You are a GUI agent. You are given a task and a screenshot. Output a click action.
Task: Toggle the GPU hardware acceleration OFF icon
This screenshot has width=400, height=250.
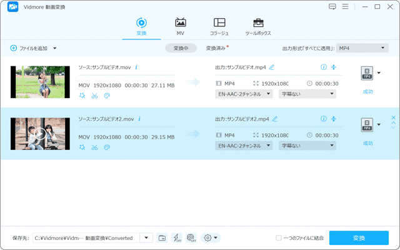pyautogui.click(x=191, y=238)
